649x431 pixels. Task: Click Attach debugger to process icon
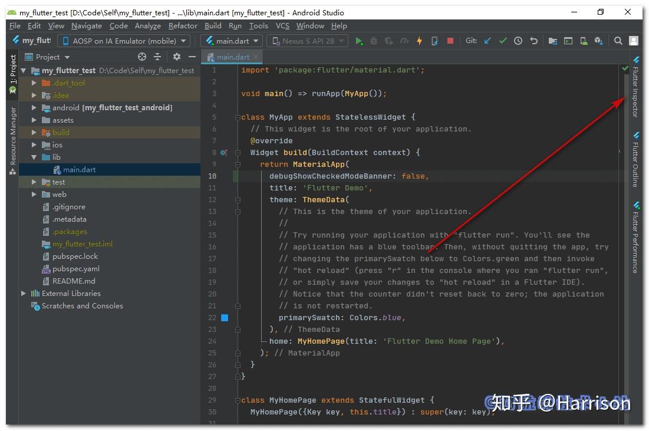434,41
